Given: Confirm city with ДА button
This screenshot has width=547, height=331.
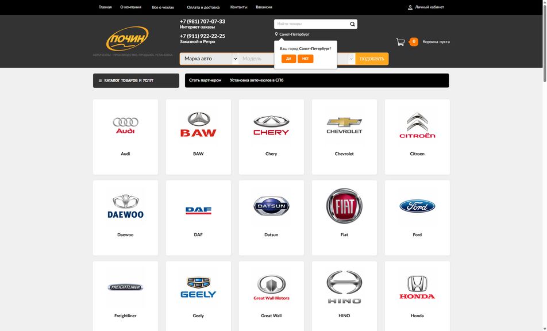Looking at the screenshot, I should pyautogui.click(x=288, y=59).
